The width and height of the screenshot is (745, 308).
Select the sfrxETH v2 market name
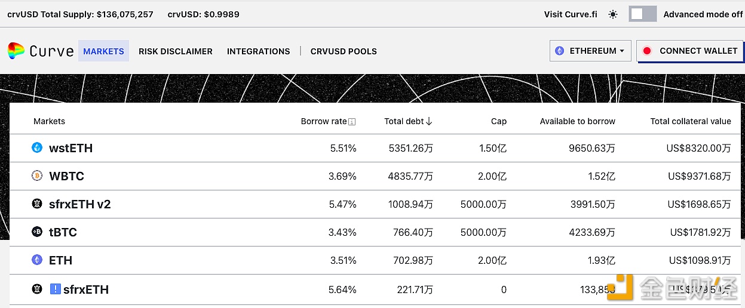[80, 204]
